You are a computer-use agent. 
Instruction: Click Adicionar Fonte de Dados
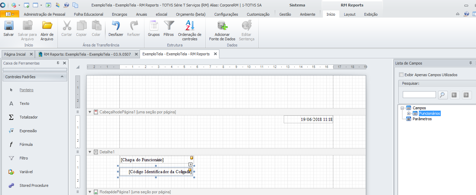click(x=222, y=31)
